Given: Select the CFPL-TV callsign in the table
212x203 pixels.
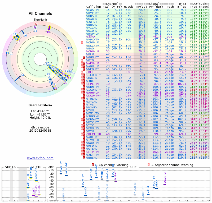Looking at the screenshot, I should click(x=92, y=84).
